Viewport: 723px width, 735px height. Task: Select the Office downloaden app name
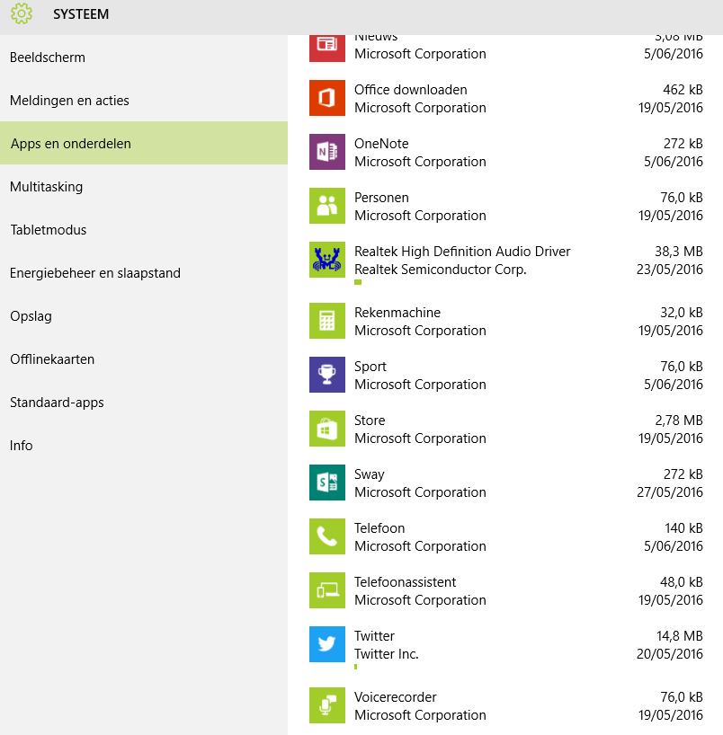tap(411, 90)
